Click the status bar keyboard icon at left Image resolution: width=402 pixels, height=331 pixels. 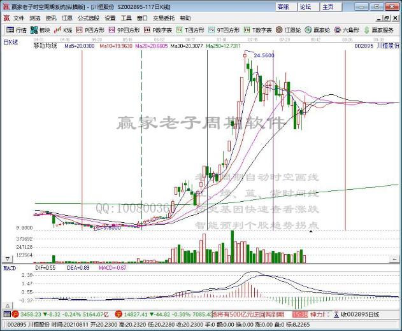[7, 314]
